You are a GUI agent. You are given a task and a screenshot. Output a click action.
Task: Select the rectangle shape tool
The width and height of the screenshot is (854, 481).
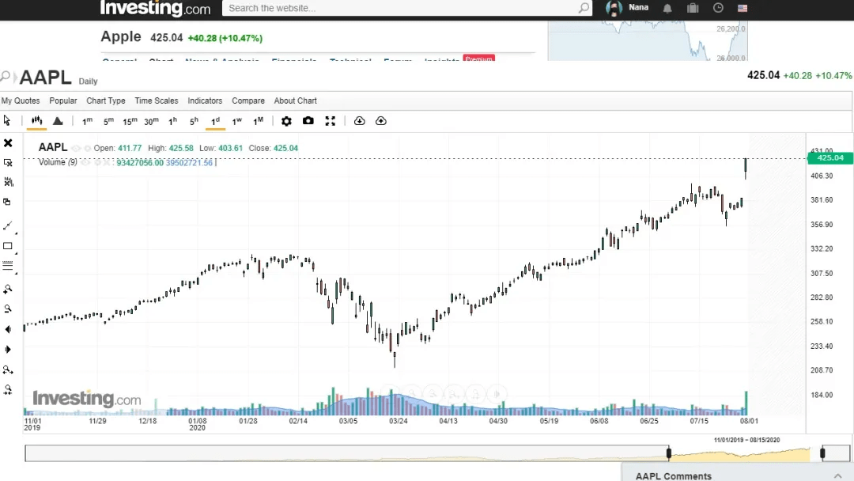[x=8, y=246]
